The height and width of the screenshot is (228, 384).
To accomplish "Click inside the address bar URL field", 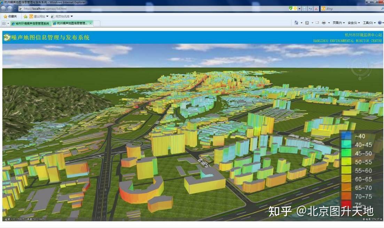I will 70,9.
